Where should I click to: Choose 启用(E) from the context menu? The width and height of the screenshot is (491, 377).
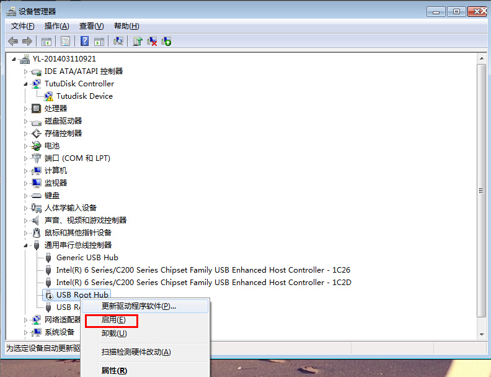113,320
